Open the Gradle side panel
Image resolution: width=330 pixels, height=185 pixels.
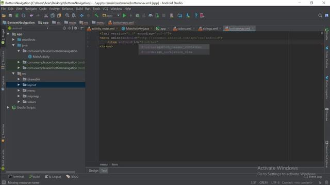(x=327, y=34)
